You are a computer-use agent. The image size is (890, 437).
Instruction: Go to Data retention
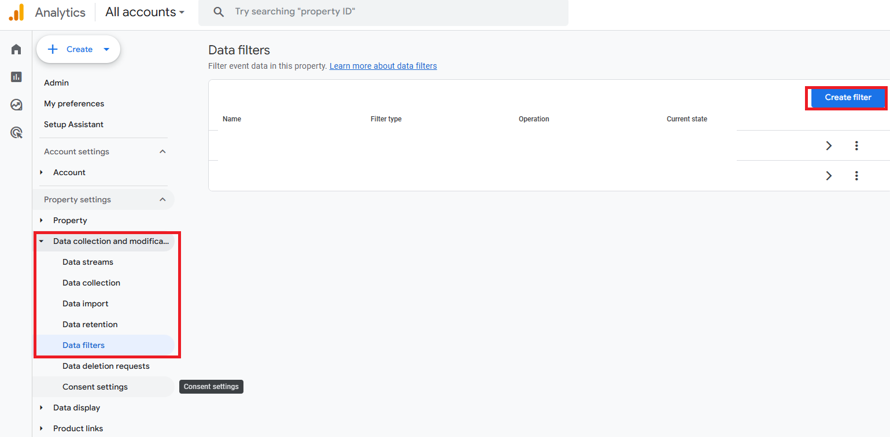click(x=90, y=324)
